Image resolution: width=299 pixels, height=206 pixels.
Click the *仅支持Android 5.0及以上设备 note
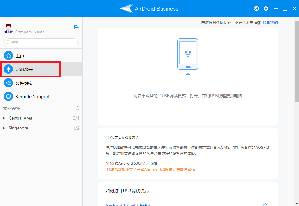pos(132,163)
